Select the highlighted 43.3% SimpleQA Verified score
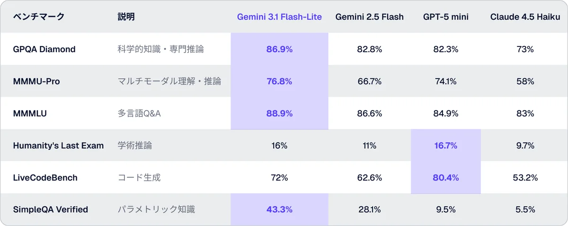This screenshot has height=226, width=568. pos(279,209)
